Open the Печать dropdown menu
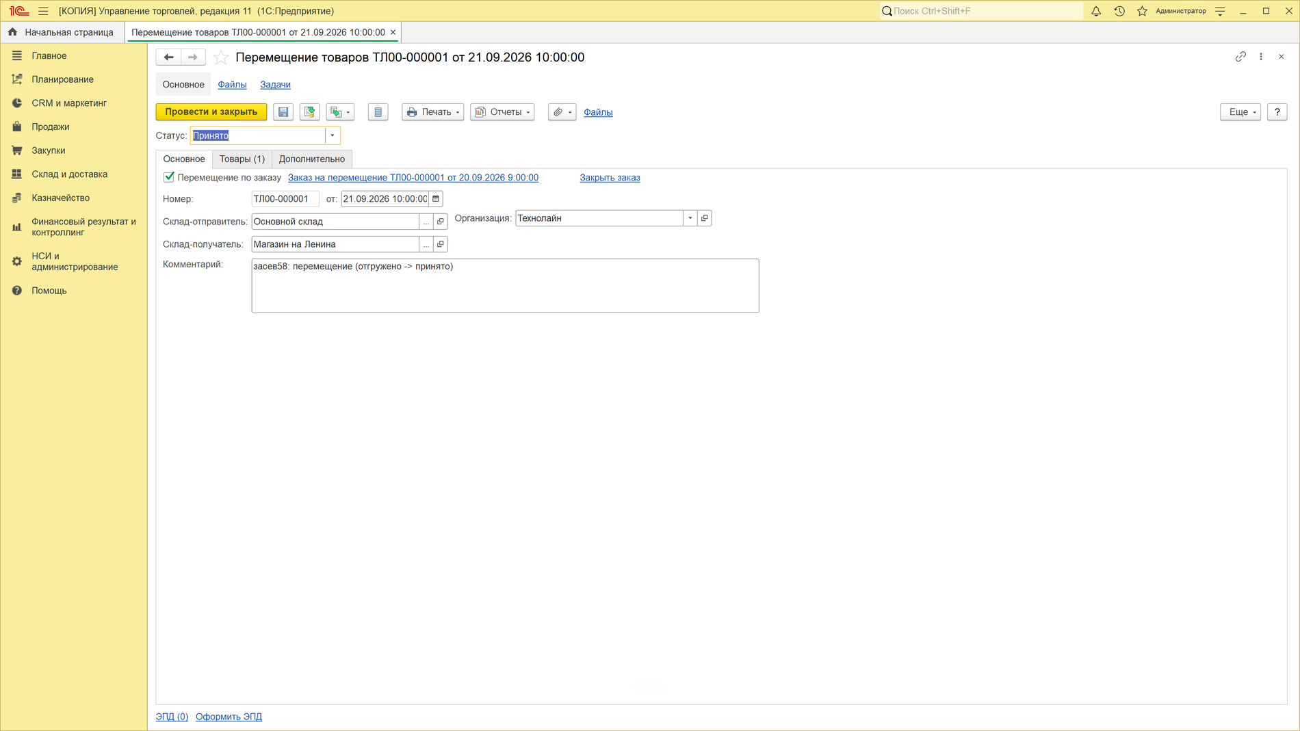This screenshot has width=1300, height=731. tap(433, 112)
